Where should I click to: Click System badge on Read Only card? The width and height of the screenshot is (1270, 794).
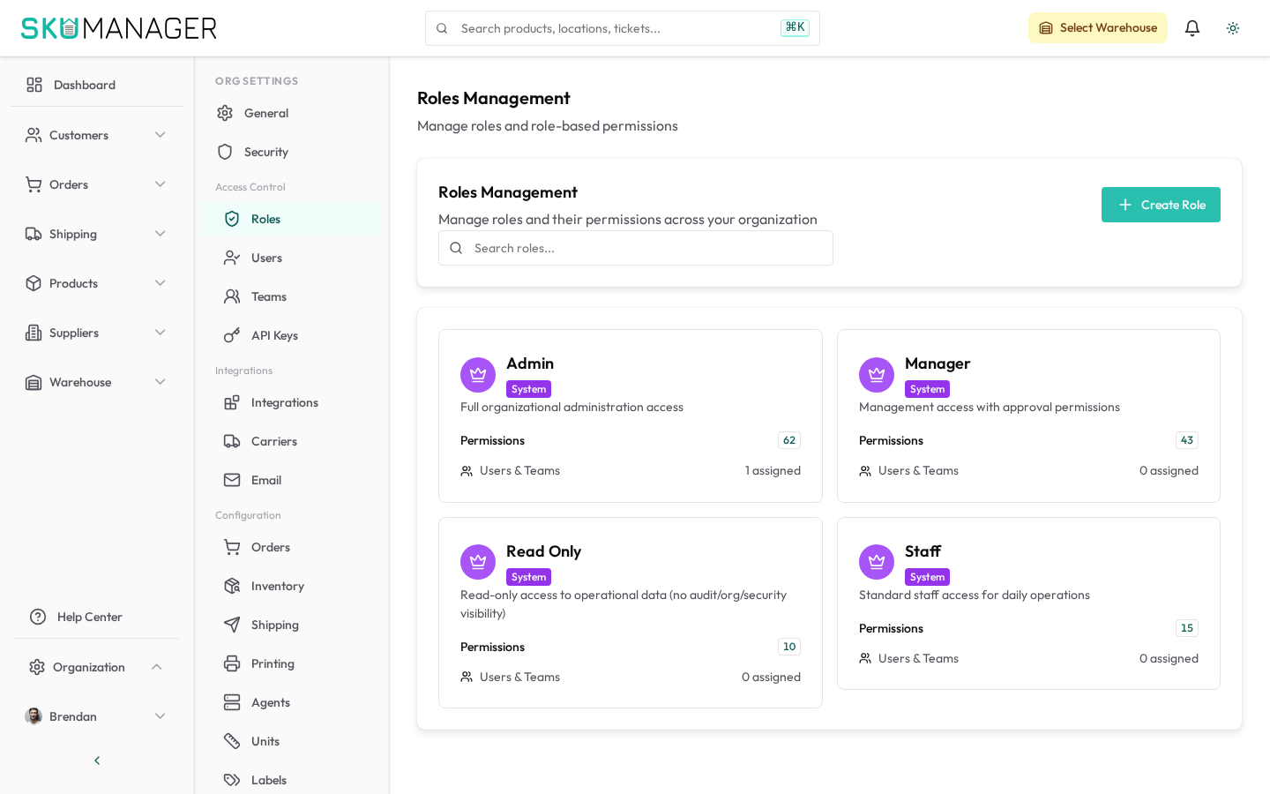(529, 577)
